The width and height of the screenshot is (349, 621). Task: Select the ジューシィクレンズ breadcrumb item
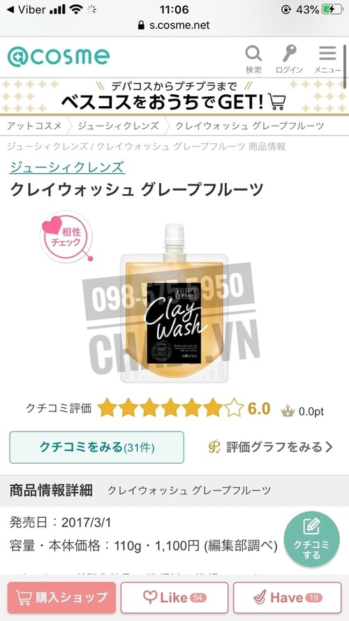click(118, 126)
